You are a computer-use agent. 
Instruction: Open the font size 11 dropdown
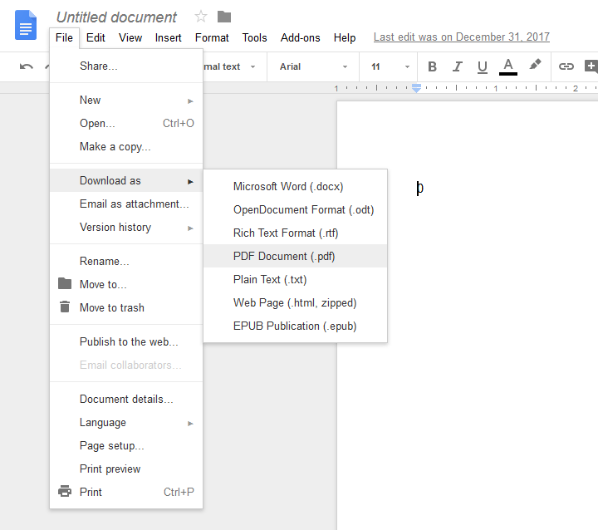coord(390,66)
